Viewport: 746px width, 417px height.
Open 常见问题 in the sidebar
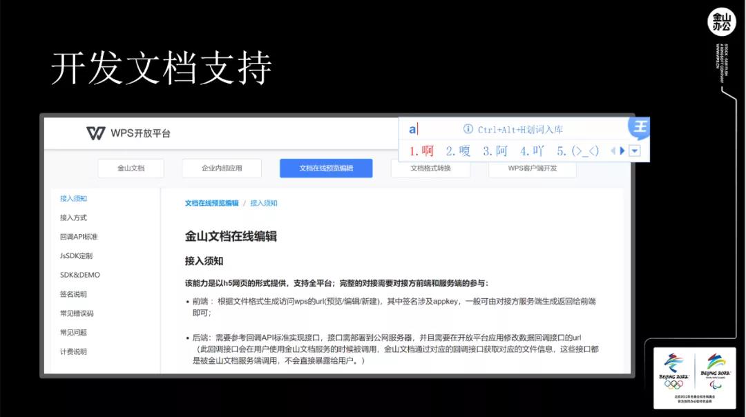(73, 332)
